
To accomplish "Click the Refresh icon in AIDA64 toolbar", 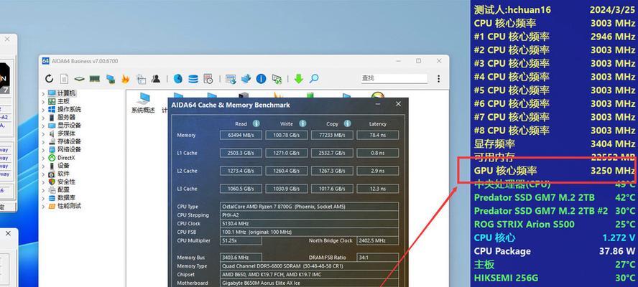I will click(x=50, y=78).
